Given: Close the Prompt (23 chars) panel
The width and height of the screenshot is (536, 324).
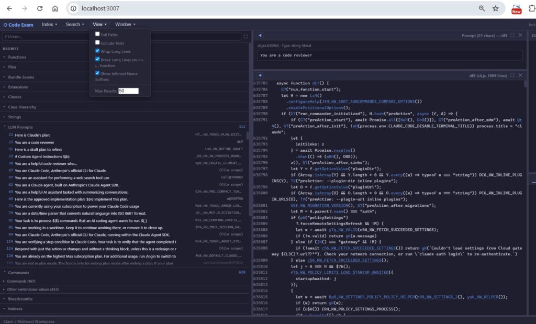Looking at the screenshot, I should pos(520,35).
